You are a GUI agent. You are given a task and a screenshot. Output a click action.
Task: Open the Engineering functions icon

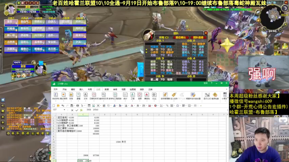pos(132,95)
